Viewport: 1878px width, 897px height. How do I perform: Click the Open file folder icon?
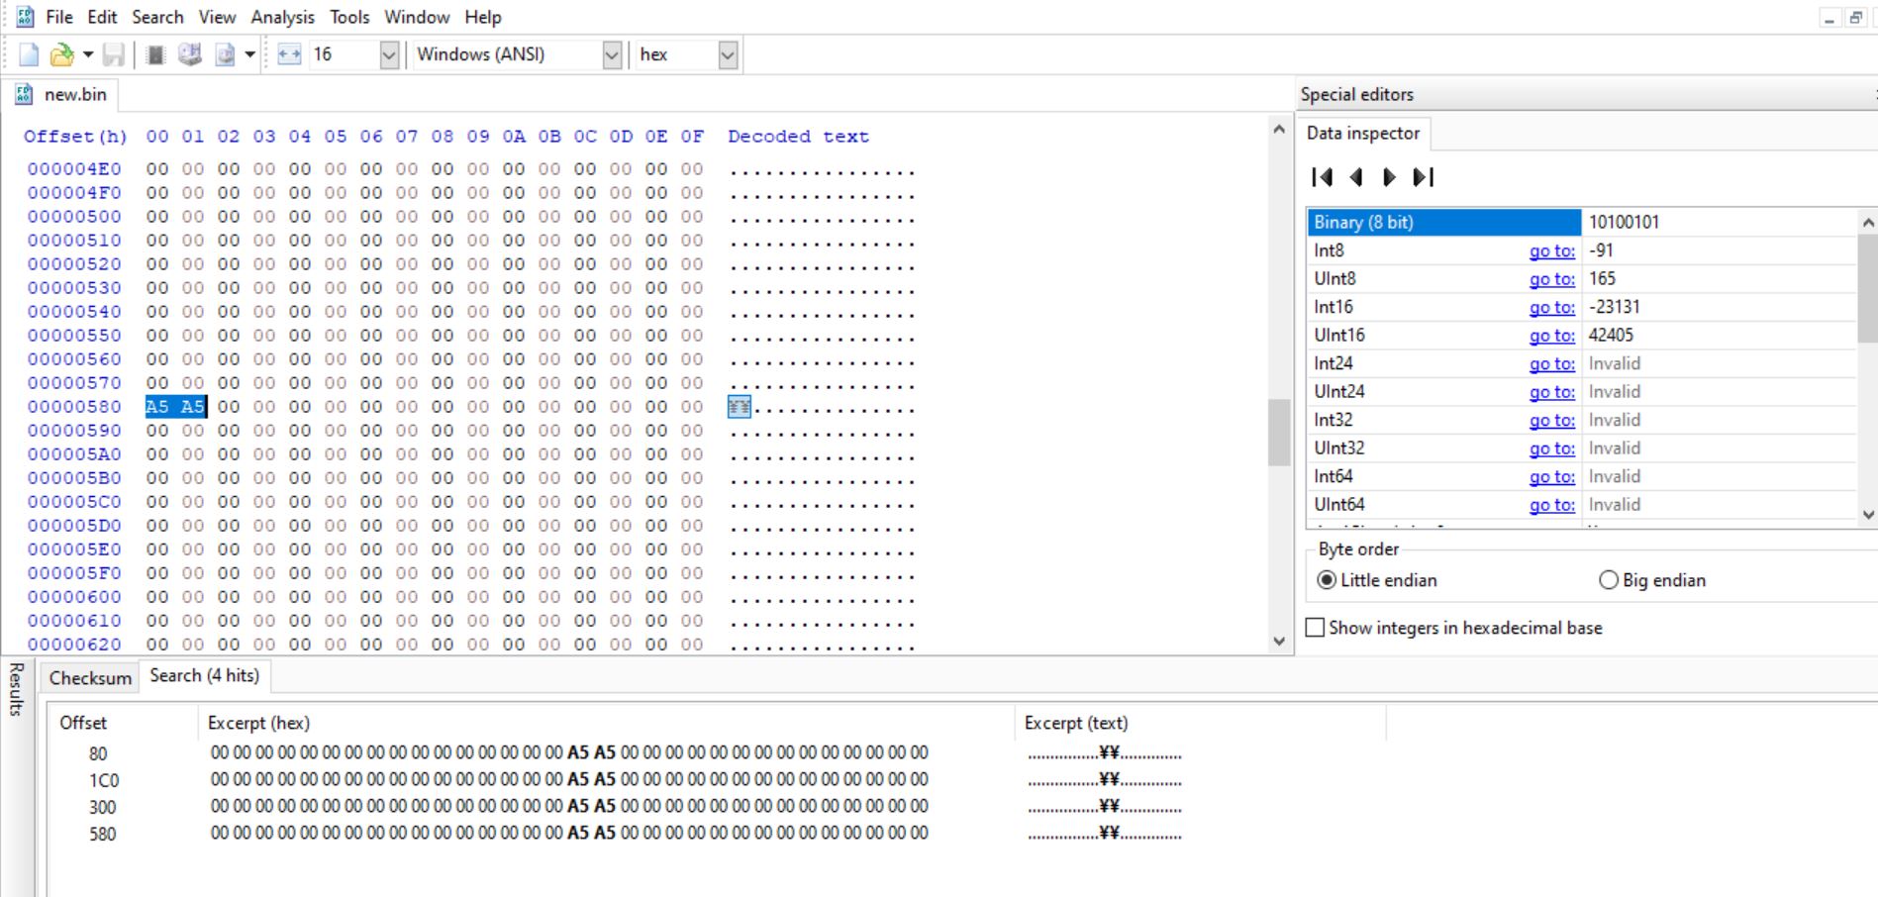pos(61,54)
